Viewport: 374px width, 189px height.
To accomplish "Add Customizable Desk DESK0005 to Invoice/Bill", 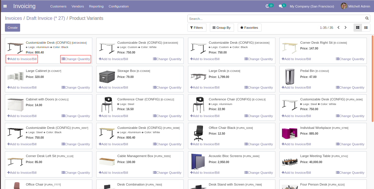I will pyautogui.click(x=113, y=59).
